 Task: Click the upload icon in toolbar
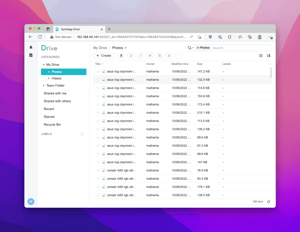[121, 56]
